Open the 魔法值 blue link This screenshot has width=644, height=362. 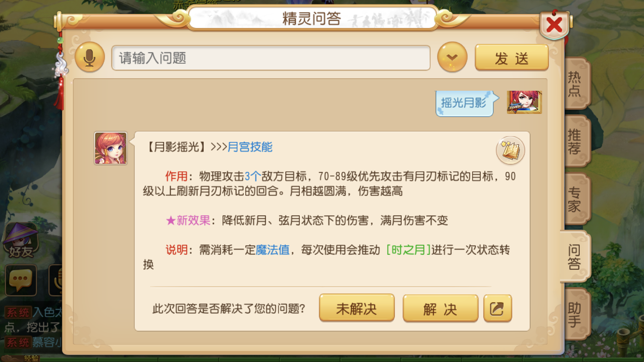(x=273, y=250)
